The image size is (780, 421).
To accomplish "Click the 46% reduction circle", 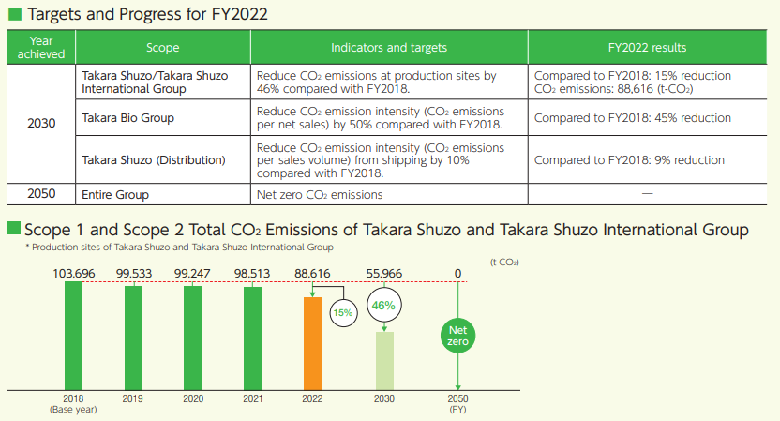I will (384, 305).
